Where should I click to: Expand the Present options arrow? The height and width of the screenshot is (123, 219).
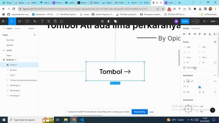click(207, 21)
